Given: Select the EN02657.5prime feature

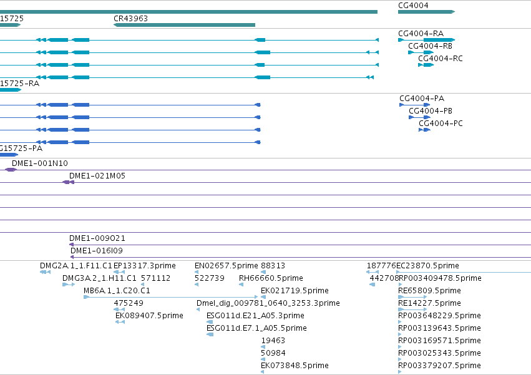Looking at the screenshot, I should pos(197,272).
